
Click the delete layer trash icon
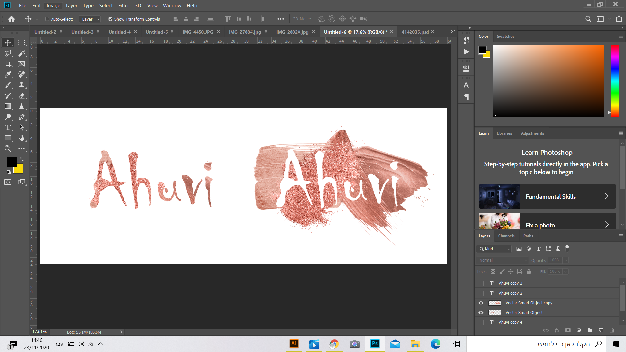(x=612, y=330)
